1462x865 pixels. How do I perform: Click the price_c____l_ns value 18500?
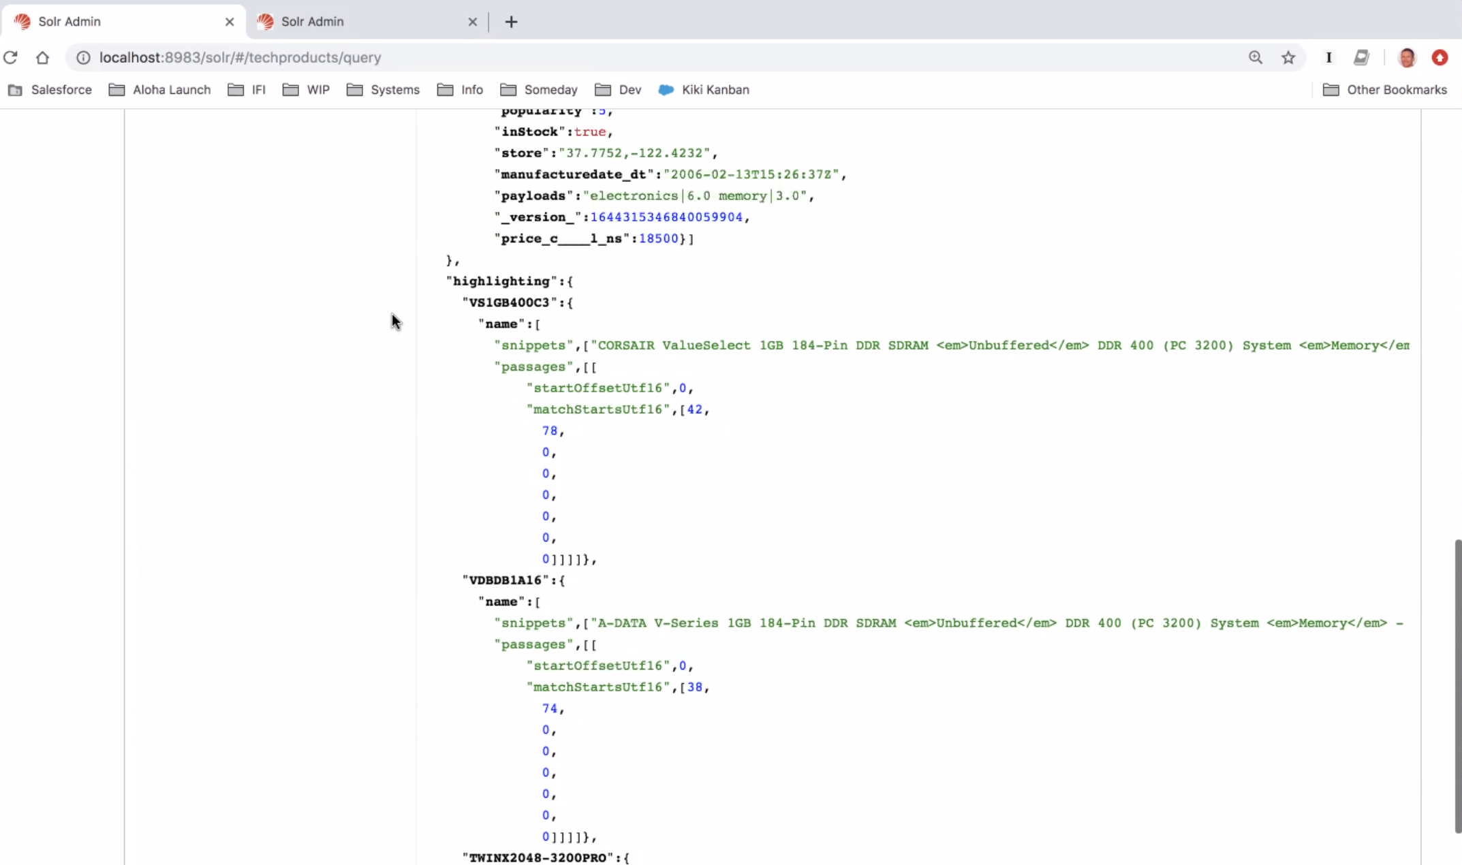(659, 238)
